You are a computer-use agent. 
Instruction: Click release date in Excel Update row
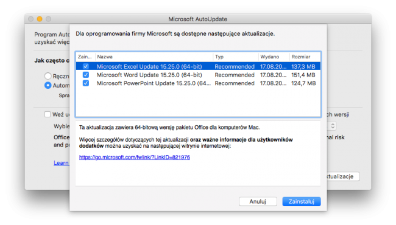274,66
